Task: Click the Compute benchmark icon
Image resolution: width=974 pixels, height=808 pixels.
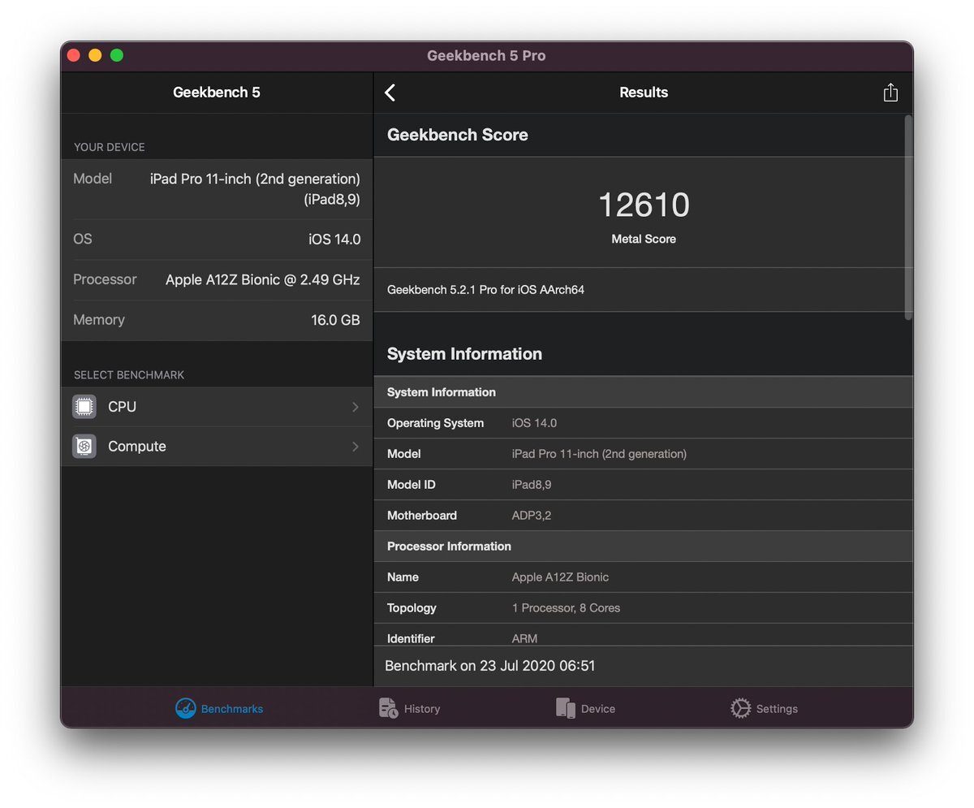Action: (84, 447)
